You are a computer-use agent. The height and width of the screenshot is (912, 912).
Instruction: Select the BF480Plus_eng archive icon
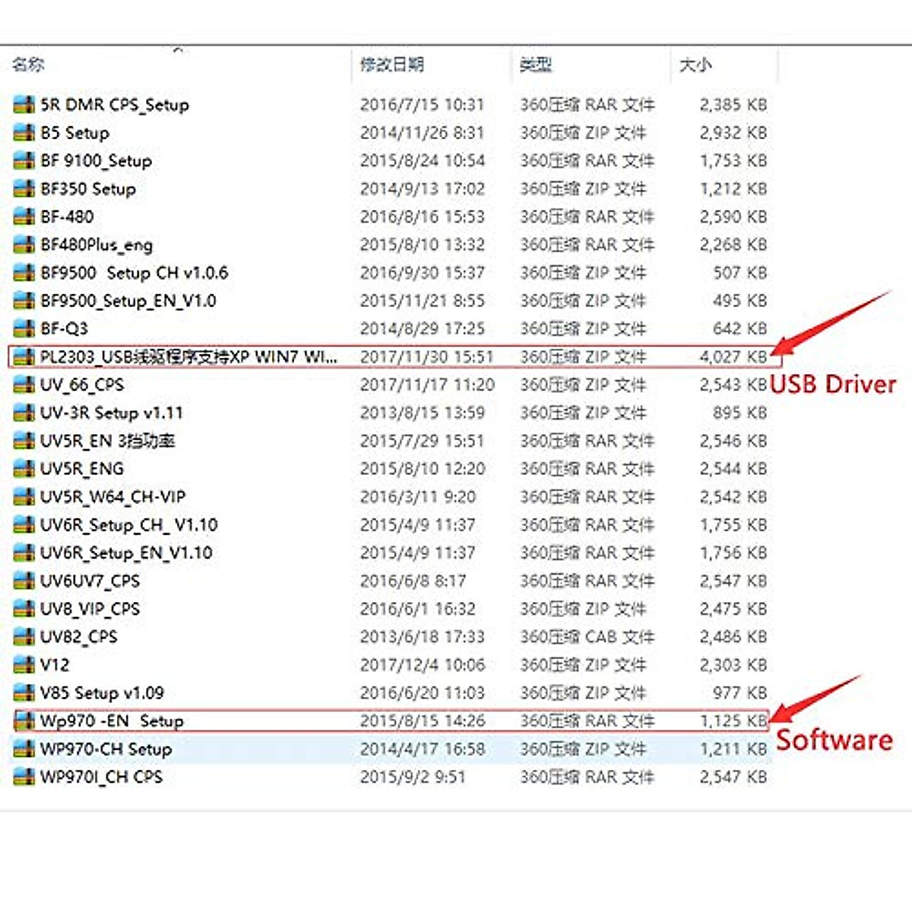(22, 245)
